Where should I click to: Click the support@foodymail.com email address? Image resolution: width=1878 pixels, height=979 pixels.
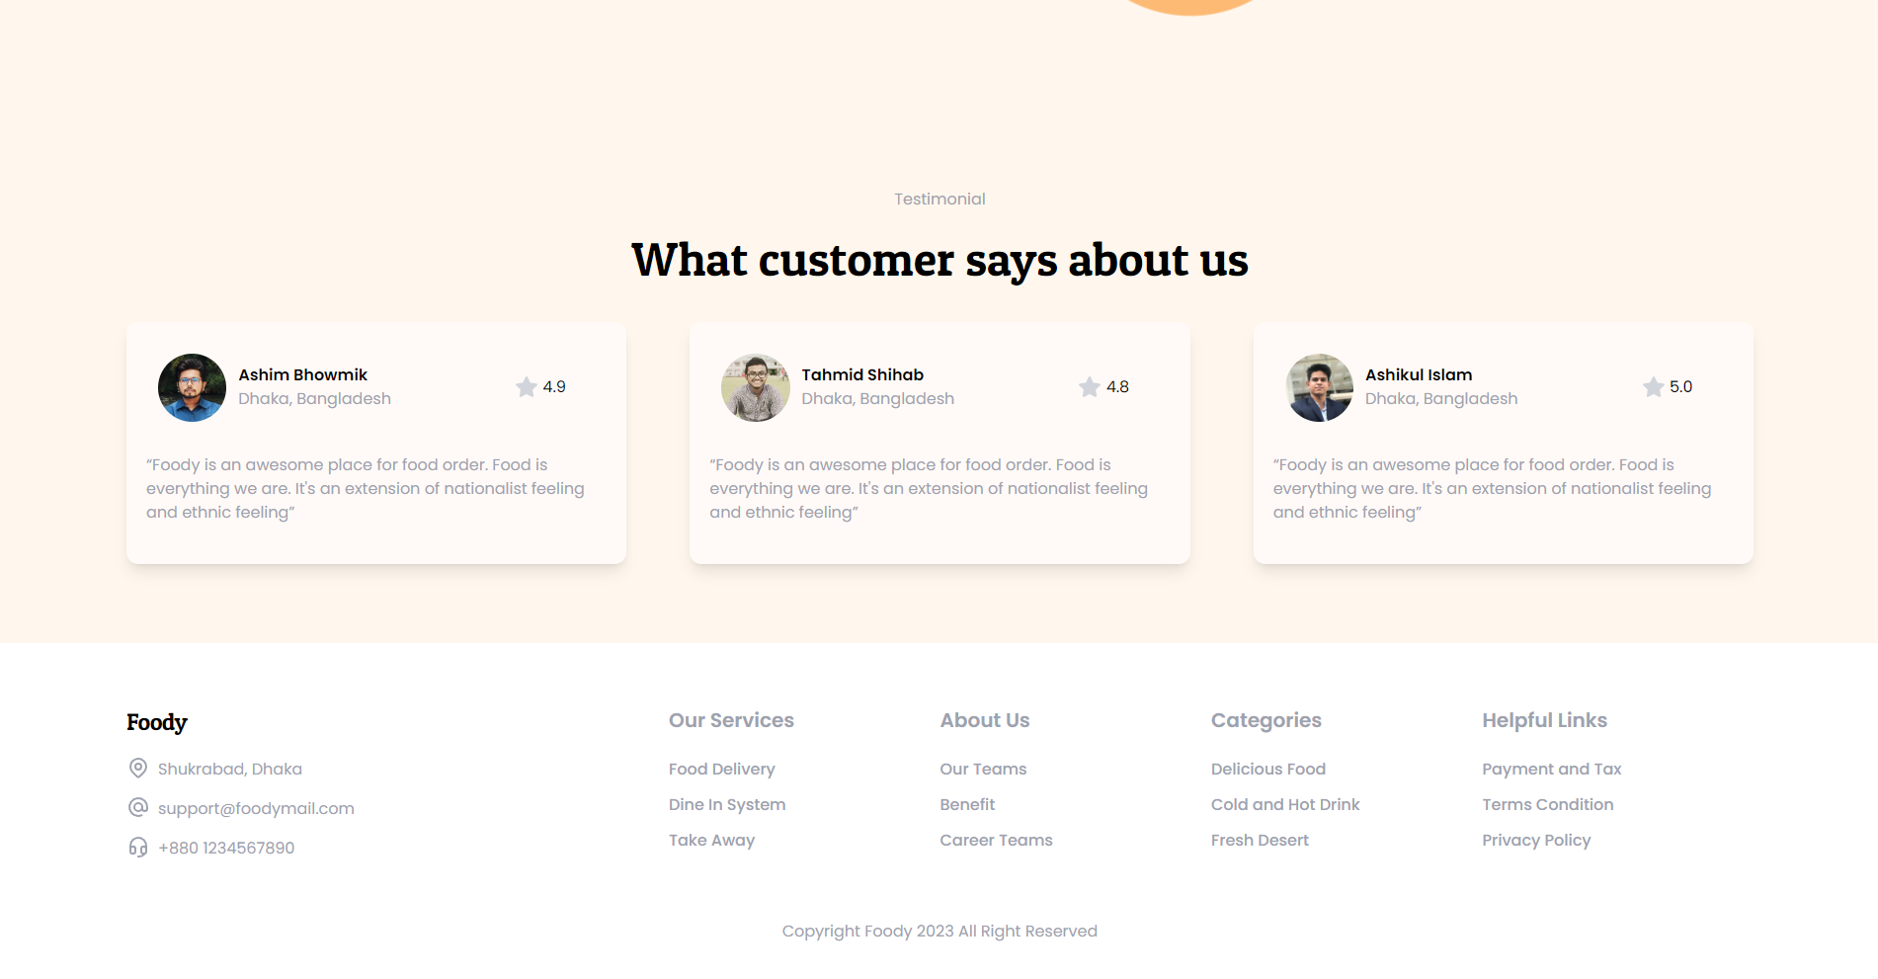(x=256, y=809)
